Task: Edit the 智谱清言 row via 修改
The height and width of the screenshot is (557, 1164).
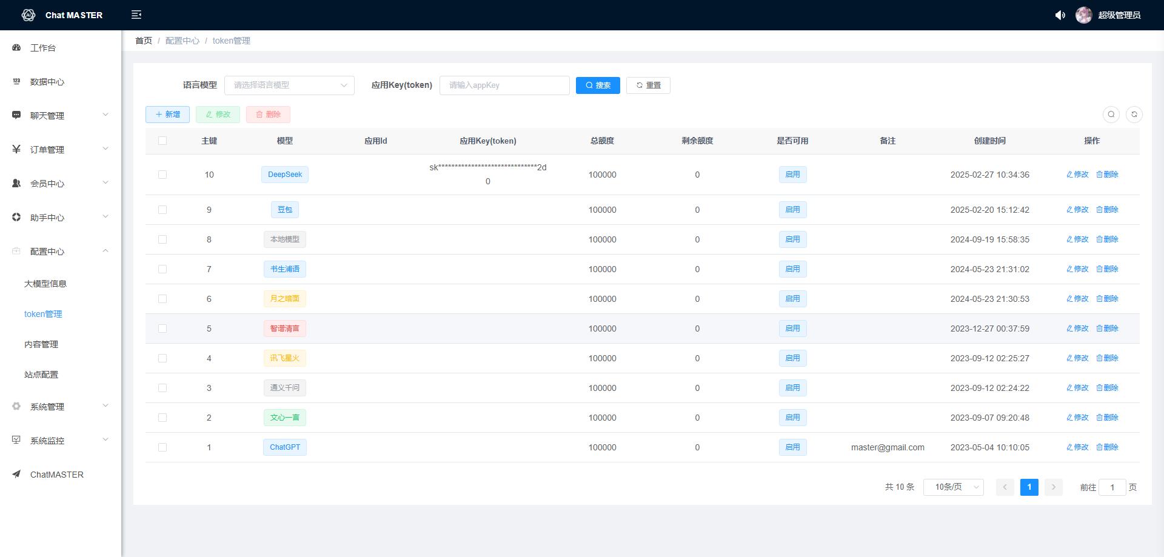Action: 1077,329
